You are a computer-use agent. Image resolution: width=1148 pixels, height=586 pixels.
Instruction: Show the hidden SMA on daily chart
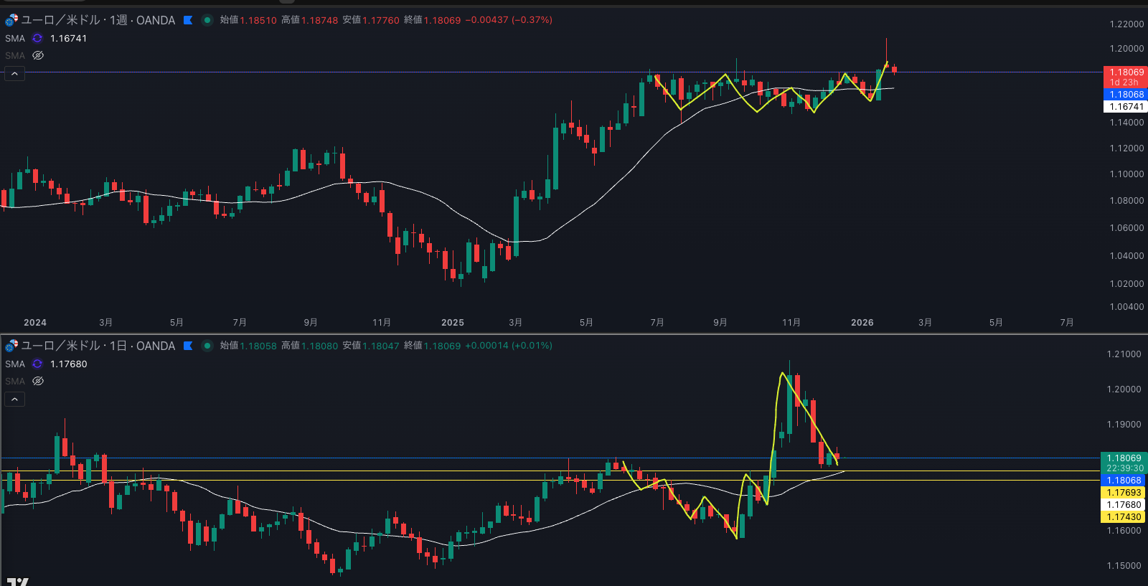38,382
